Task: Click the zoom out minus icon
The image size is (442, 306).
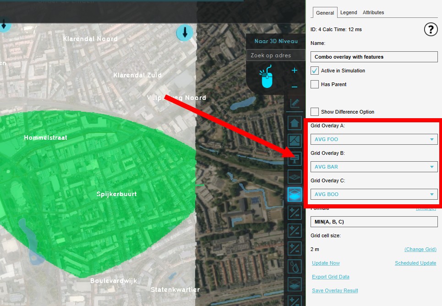Action: tap(295, 87)
